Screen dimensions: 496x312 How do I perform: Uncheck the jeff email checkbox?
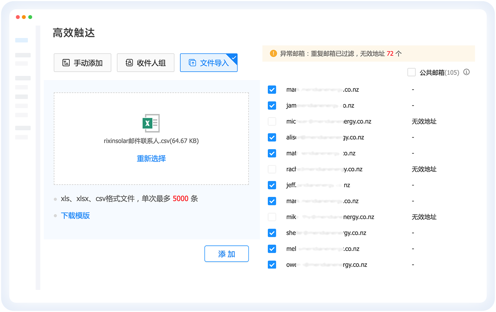pyautogui.click(x=272, y=185)
